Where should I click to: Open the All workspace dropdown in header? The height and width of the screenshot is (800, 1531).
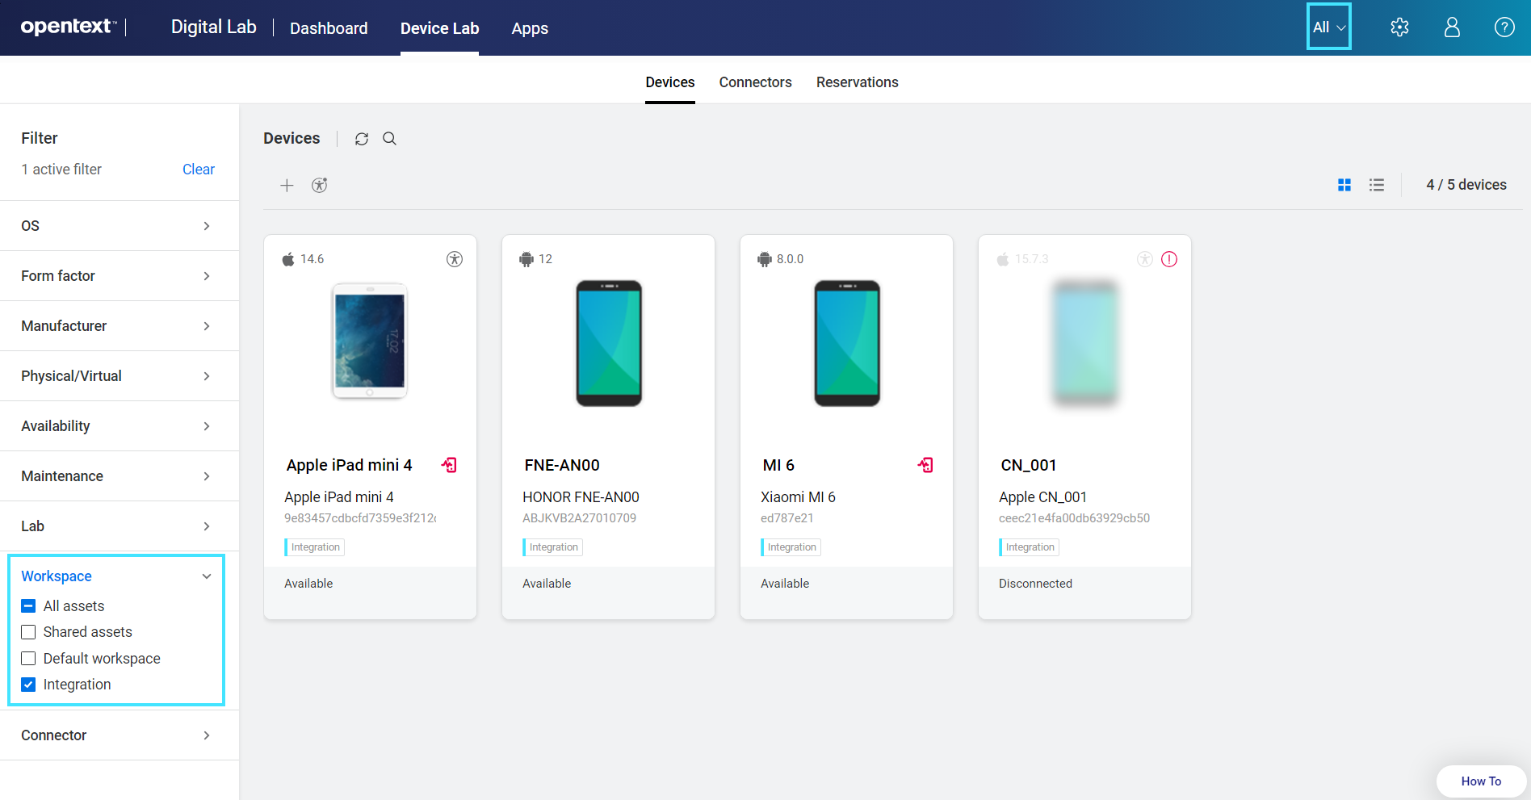[1329, 27]
